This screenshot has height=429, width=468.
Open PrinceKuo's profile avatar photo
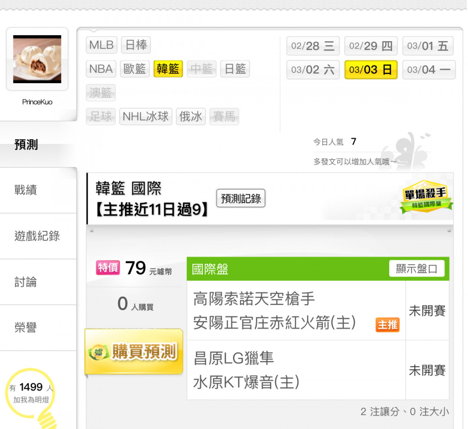(x=37, y=59)
